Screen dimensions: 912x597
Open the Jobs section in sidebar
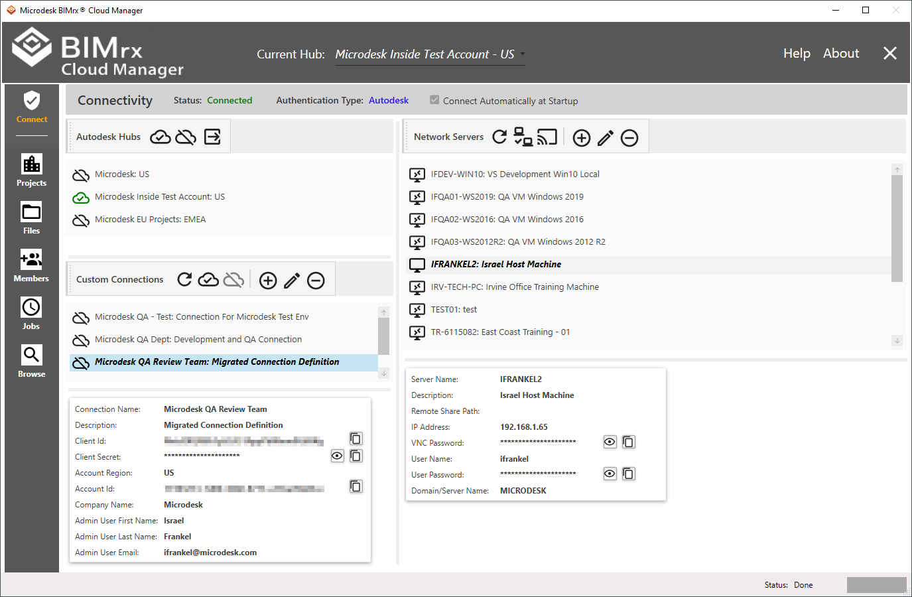[x=31, y=314]
